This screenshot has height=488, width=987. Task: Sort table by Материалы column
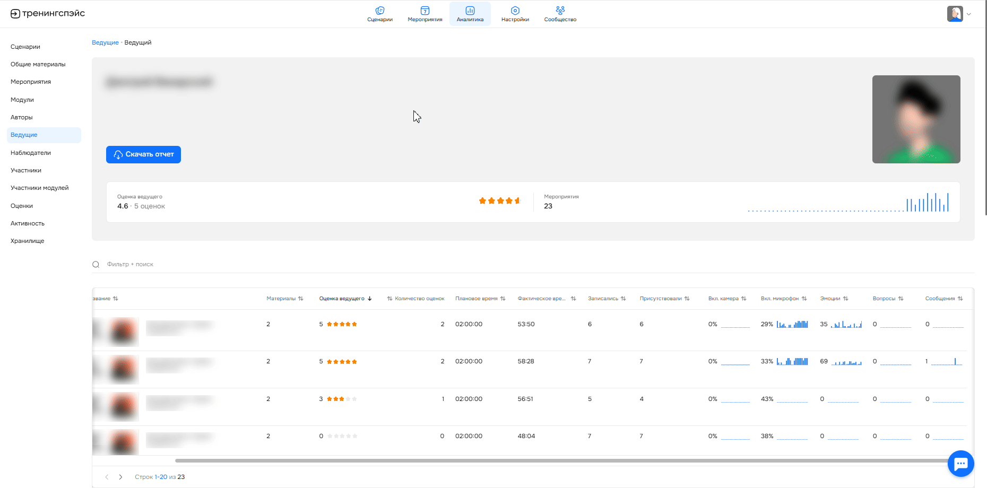284,299
